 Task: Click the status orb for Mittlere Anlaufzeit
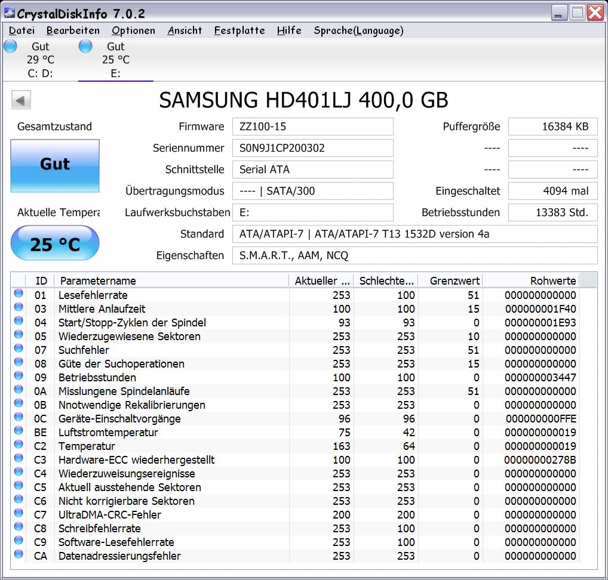[x=19, y=307]
